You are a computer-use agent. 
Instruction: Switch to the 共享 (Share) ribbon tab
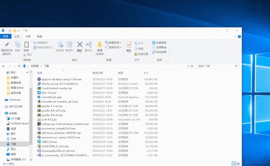[28, 36]
